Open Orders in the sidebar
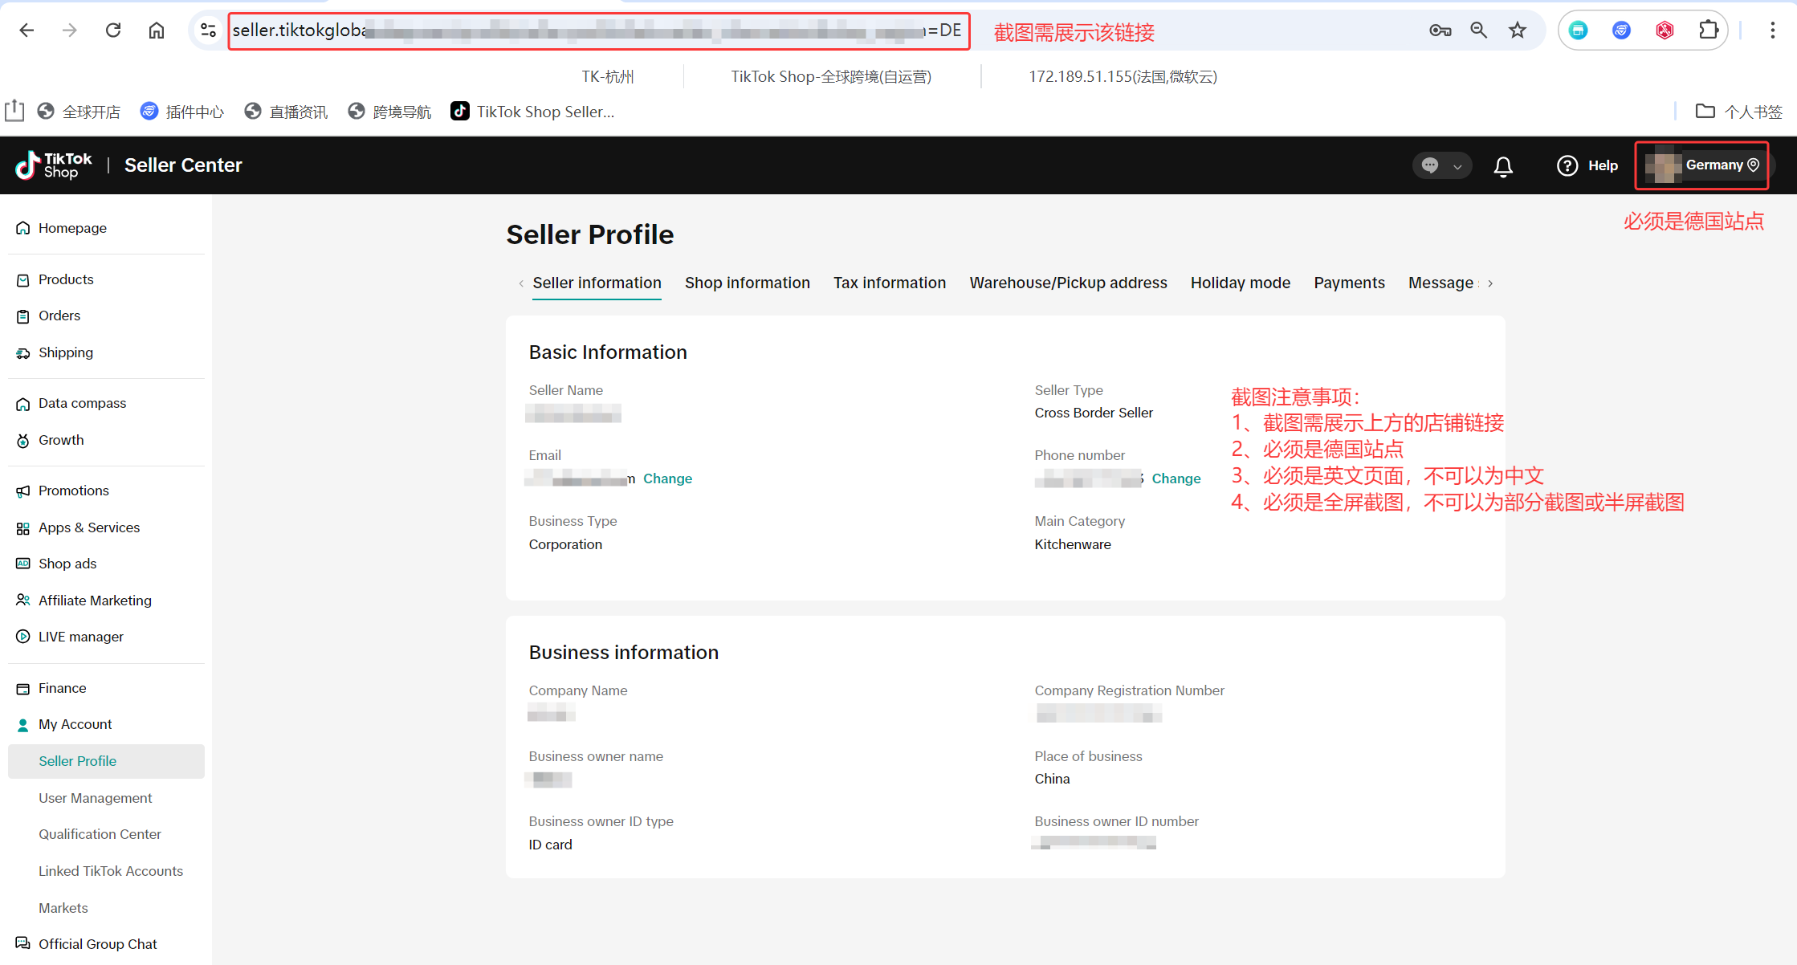 pyautogui.click(x=59, y=316)
